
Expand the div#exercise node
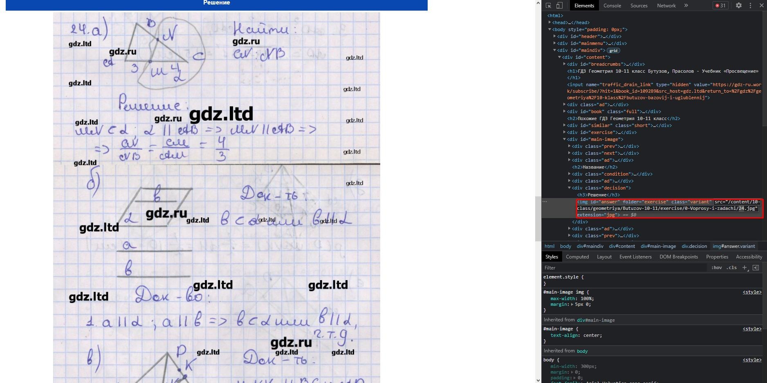point(565,132)
